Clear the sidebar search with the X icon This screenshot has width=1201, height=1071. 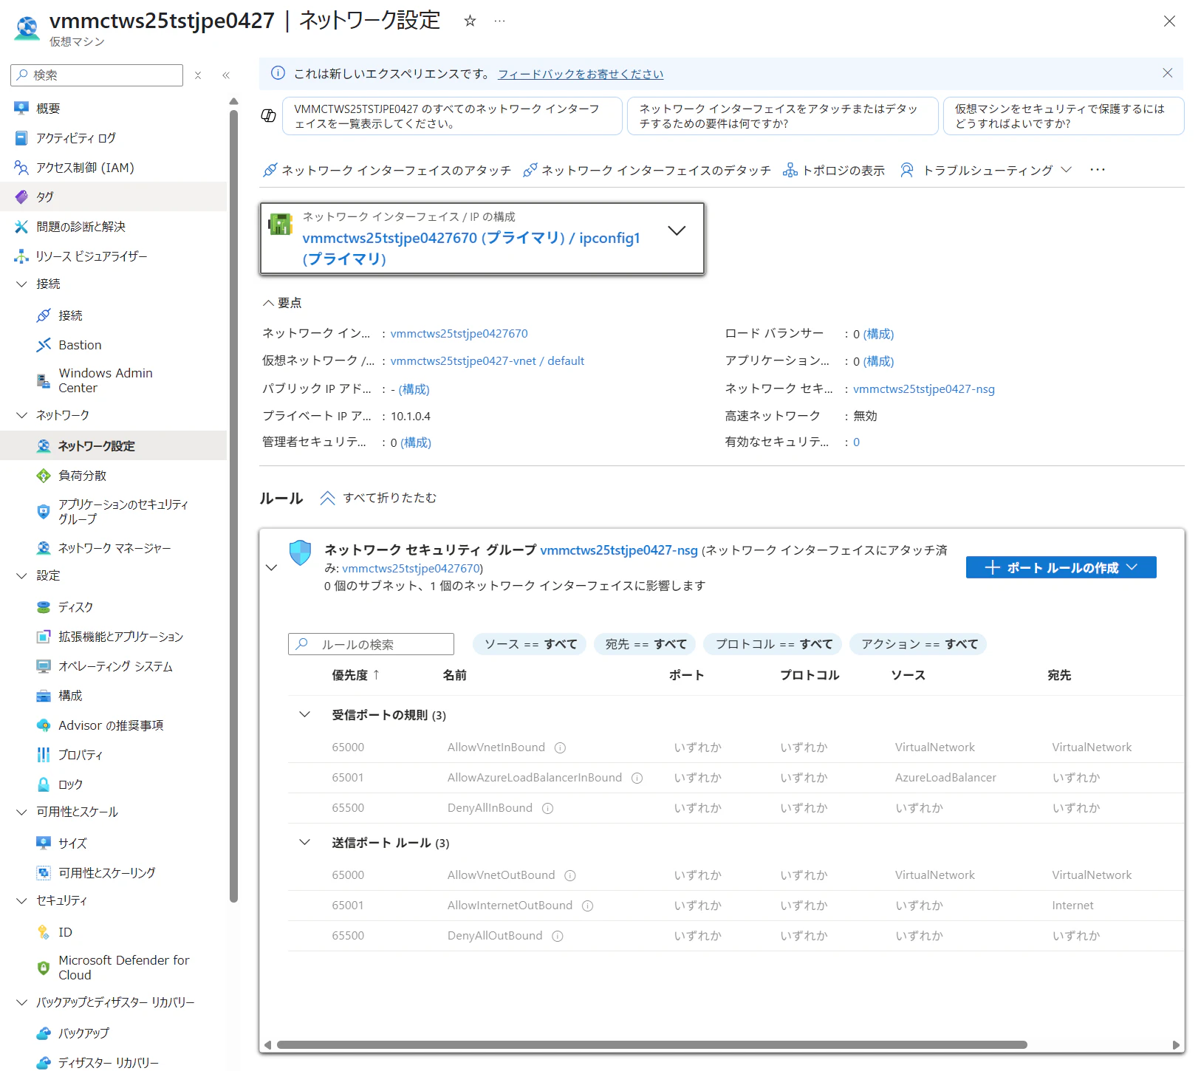(x=198, y=75)
